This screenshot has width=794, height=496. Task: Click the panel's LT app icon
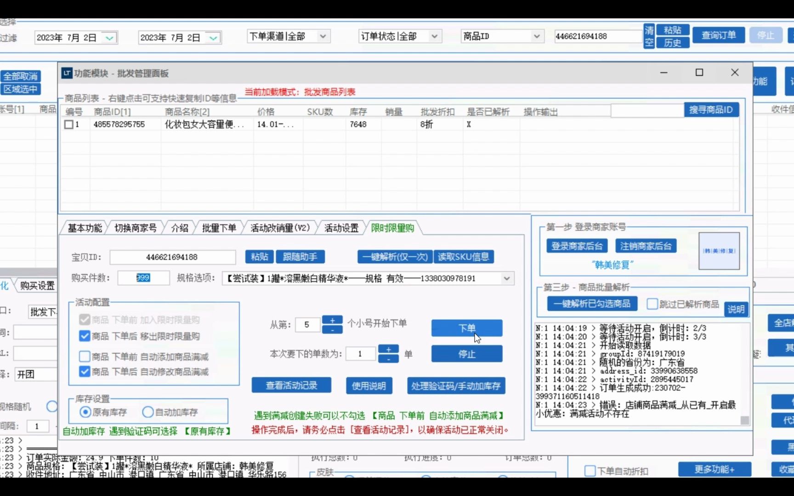click(x=67, y=73)
